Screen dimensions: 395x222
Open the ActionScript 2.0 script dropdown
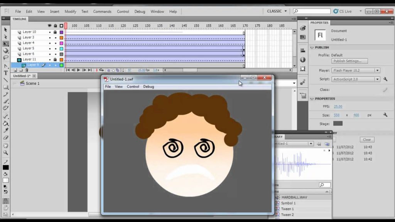pyautogui.click(x=356, y=79)
